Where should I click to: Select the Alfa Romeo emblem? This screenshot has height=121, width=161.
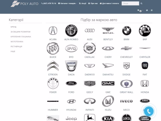point(71,31)
